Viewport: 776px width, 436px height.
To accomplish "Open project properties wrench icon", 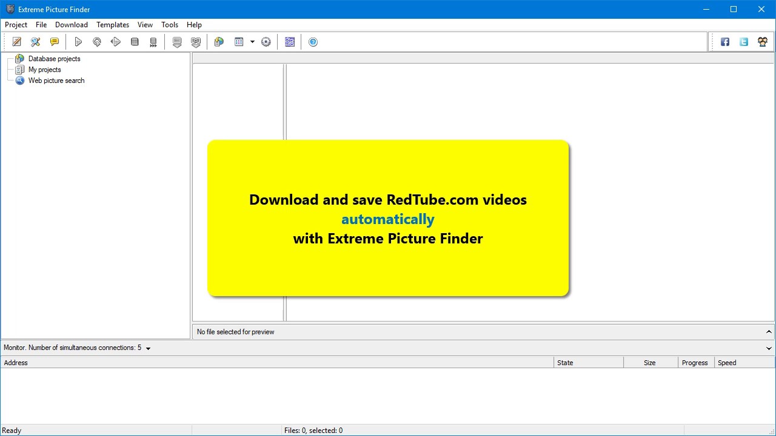I will [36, 42].
